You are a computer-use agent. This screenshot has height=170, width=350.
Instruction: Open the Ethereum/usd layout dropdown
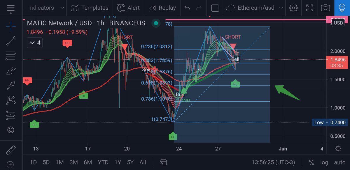pos(281,8)
